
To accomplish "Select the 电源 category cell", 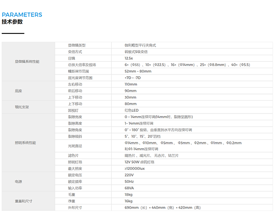I will click(x=19, y=182).
